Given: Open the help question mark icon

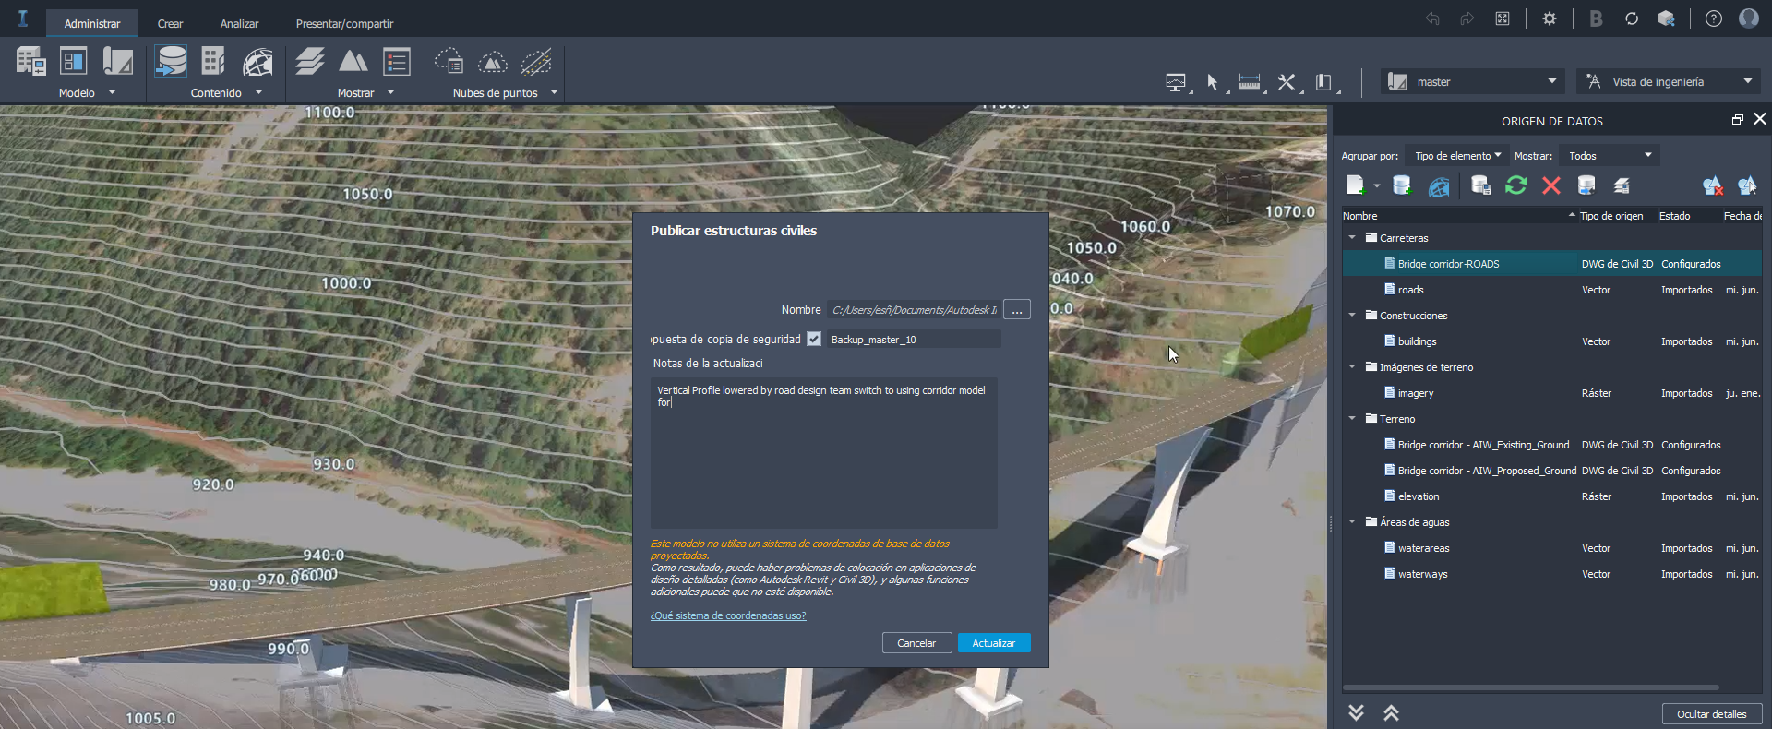Looking at the screenshot, I should click(1714, 18).
